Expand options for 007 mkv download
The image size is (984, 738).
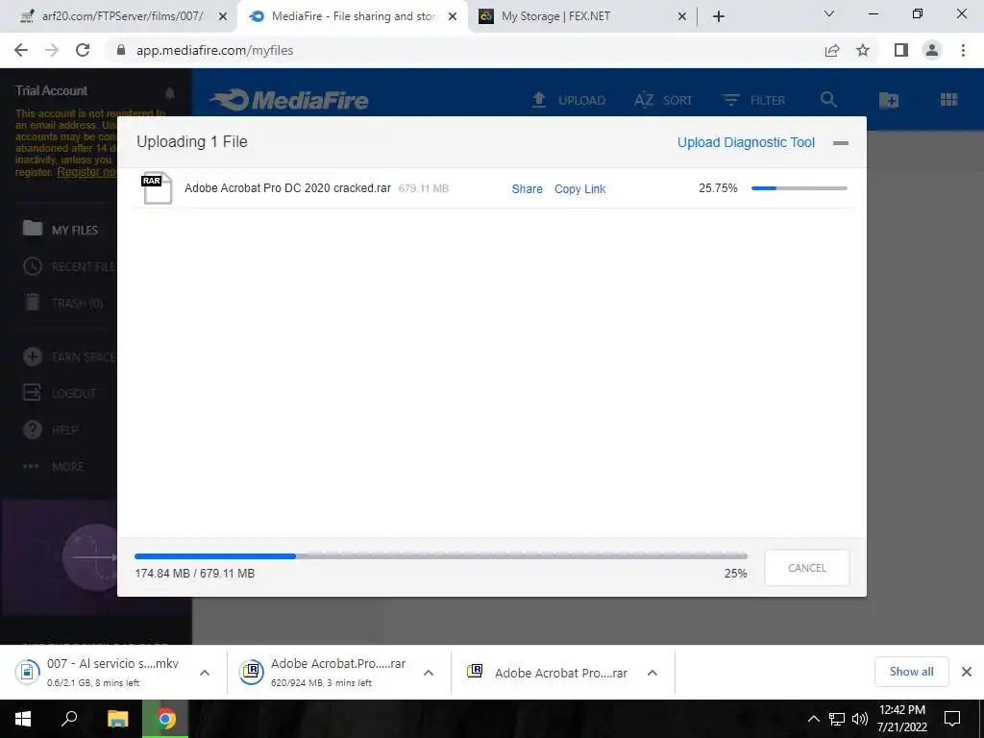click(205, 673)
